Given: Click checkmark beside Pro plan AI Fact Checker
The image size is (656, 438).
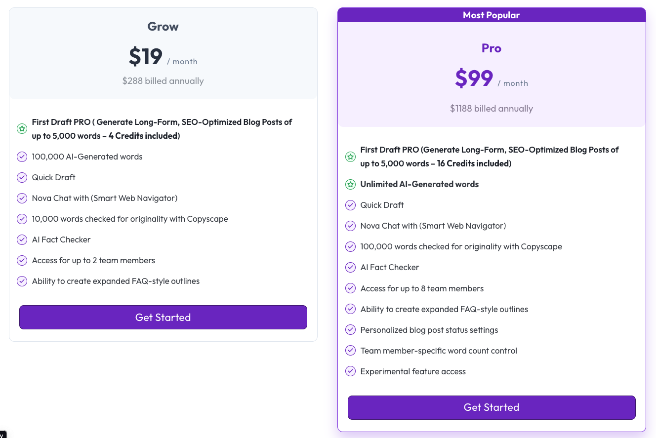Looking at the screenshot, I should coord(350,267).
